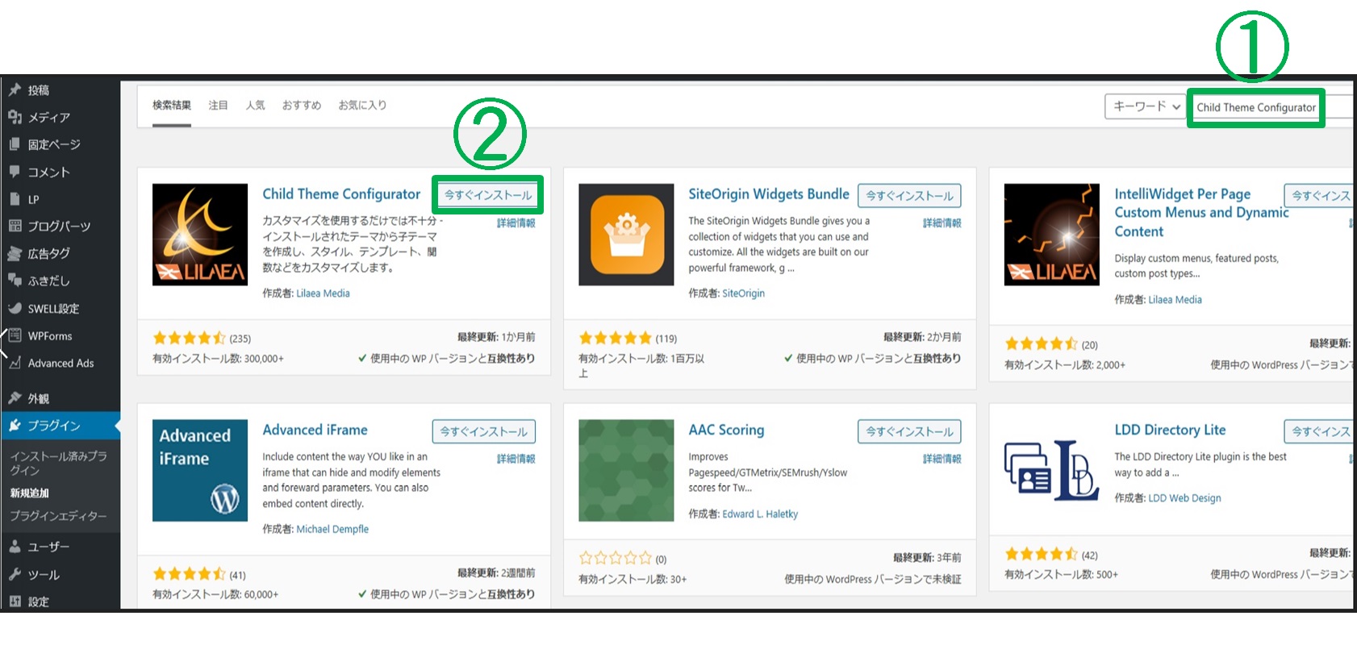Image resolution: width=1357 pixels, height=645 pixels.
Task: Click the コメント bubble icon in sidebar
Action: (x=15, y=172)
